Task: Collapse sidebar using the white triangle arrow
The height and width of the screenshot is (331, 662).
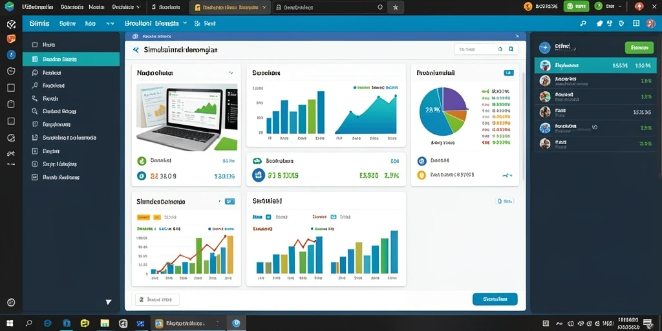Action: pos(109,302)
